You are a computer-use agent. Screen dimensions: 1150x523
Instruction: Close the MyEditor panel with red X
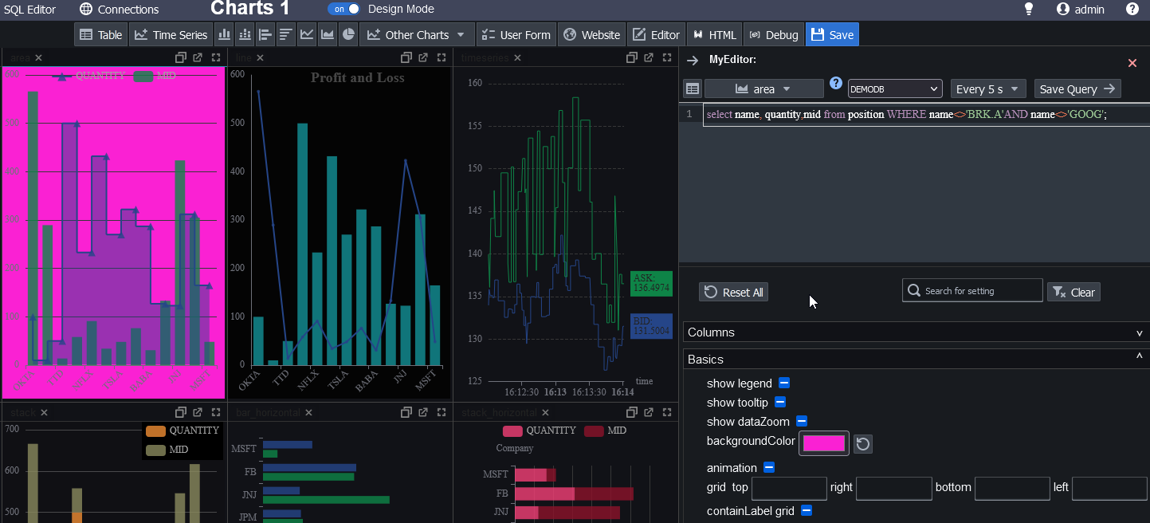click(1132, 63)
